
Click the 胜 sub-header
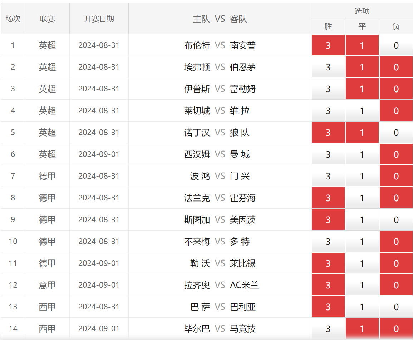tap(328, 26)
